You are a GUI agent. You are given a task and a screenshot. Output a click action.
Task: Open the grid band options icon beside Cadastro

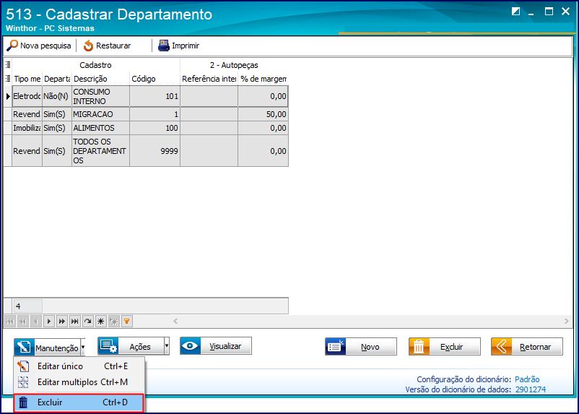(8, 65)
